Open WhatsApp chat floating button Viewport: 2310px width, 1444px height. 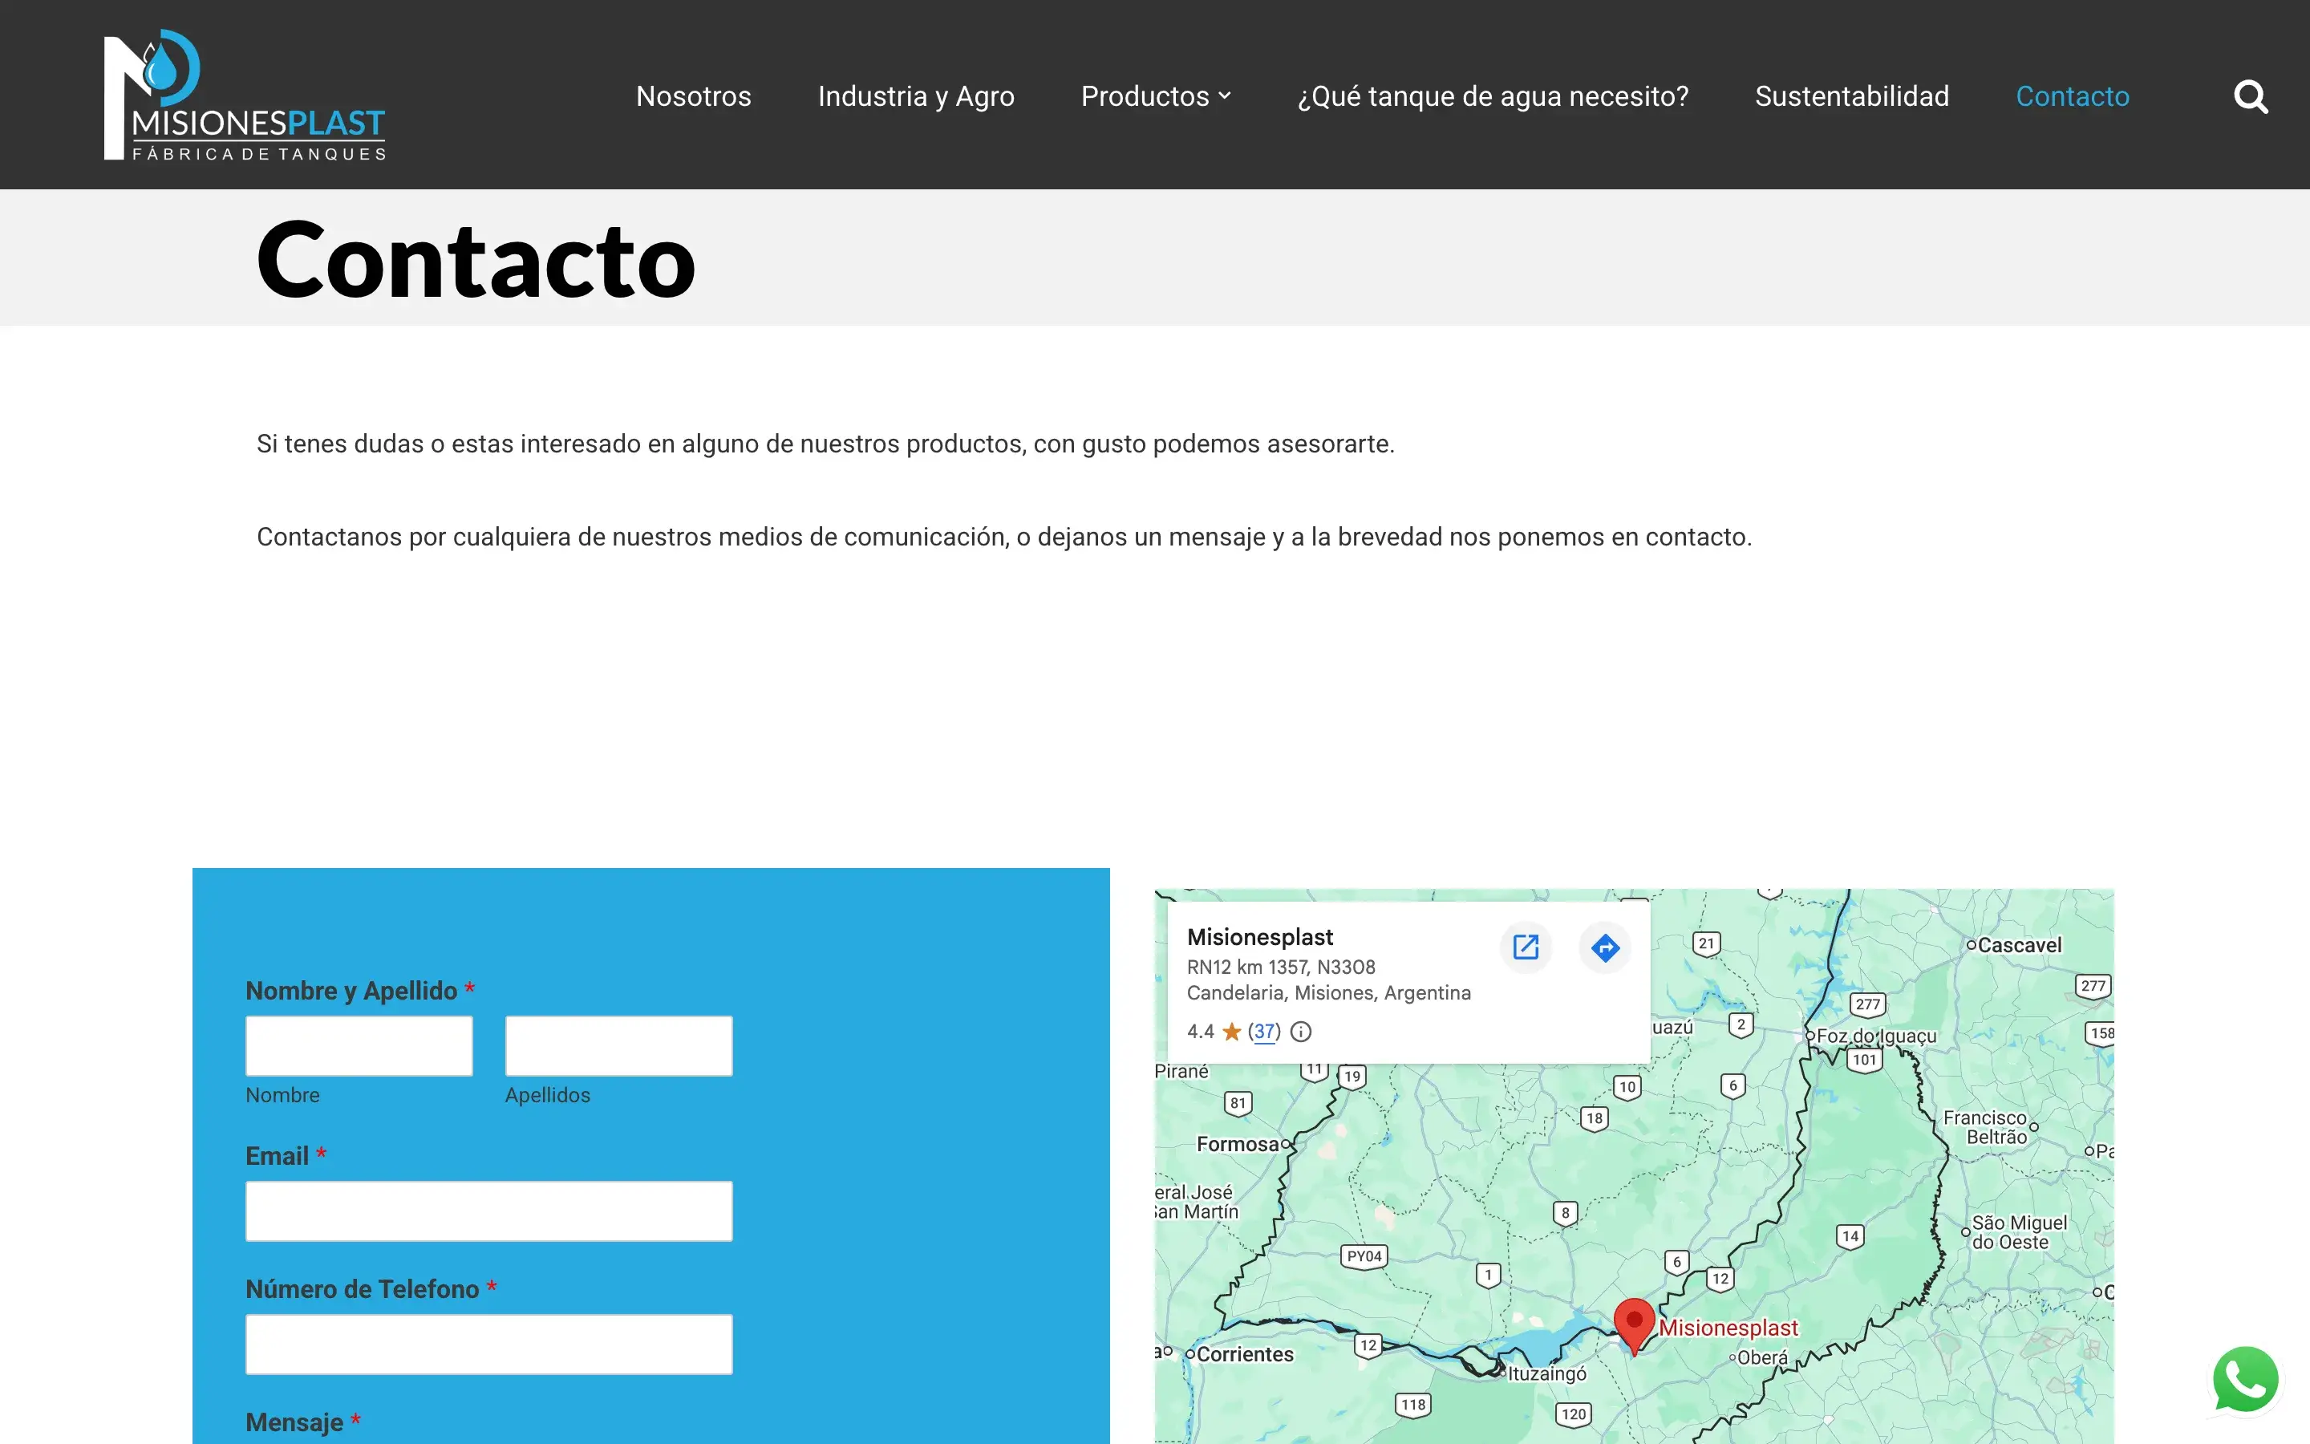[2245, 1379]
